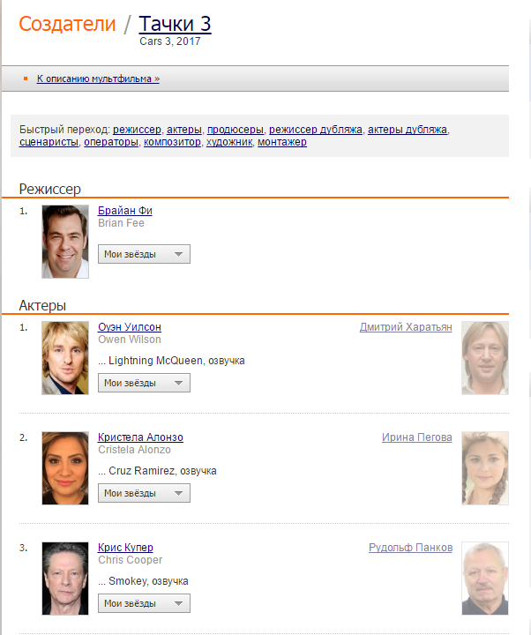Click the Cruz Ramirez, озвучка role text
Screen dimensions: 531x635
click(157, 471)
